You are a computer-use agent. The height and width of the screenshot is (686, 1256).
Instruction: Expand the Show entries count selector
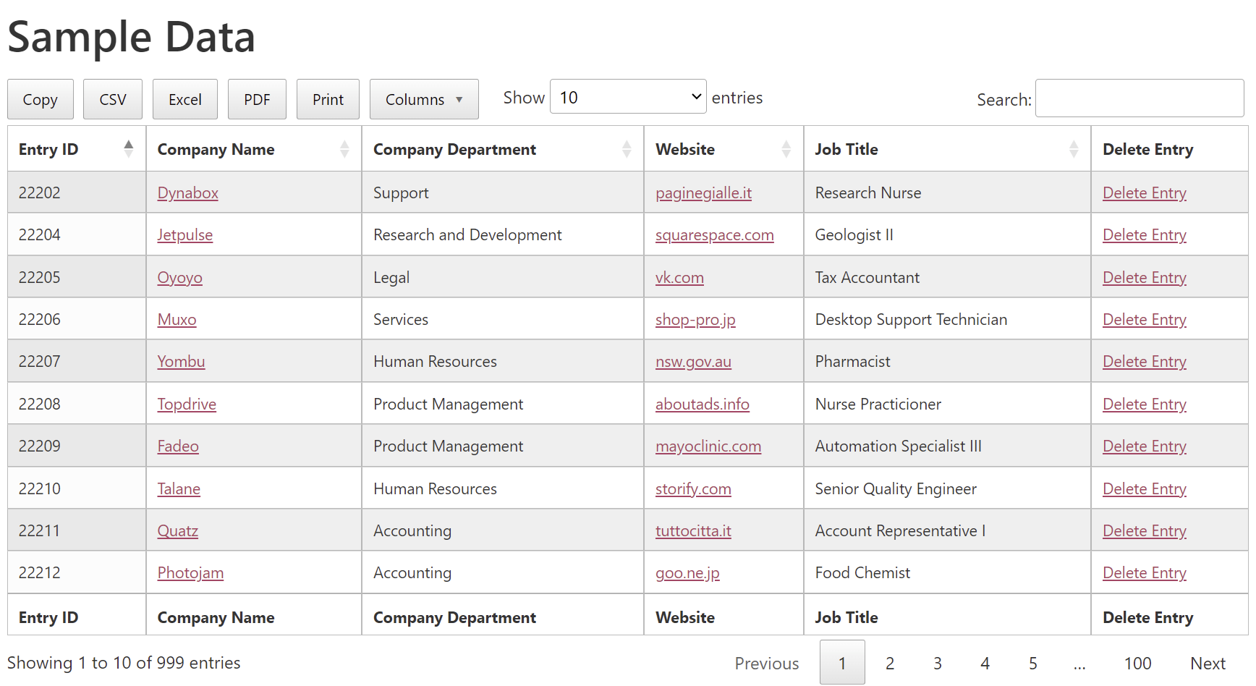[x=627, y=97]
